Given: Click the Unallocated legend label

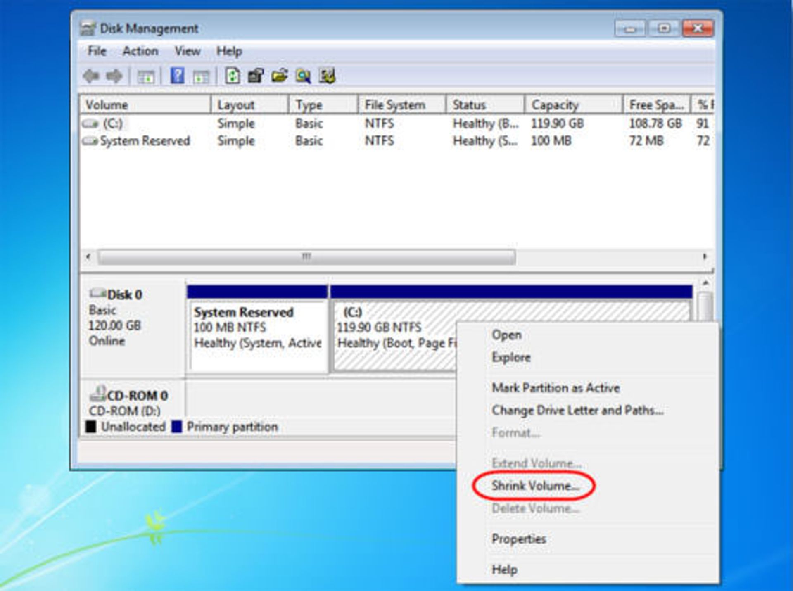Looking at the screenshot, I should coord(133,427).
